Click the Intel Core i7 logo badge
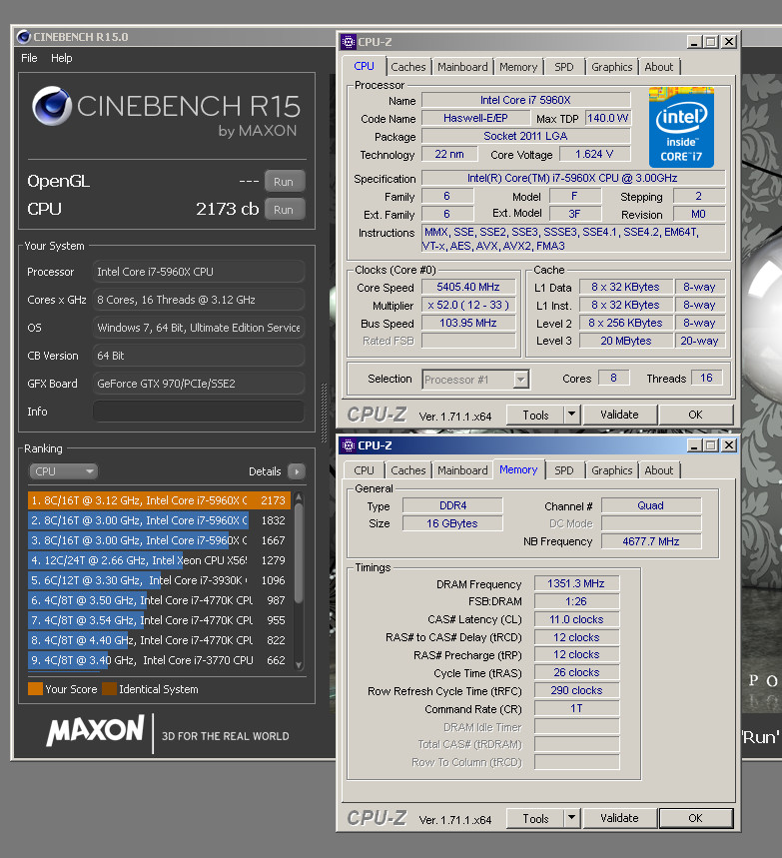Screen dimensions: 782x858 coord(681,127)
